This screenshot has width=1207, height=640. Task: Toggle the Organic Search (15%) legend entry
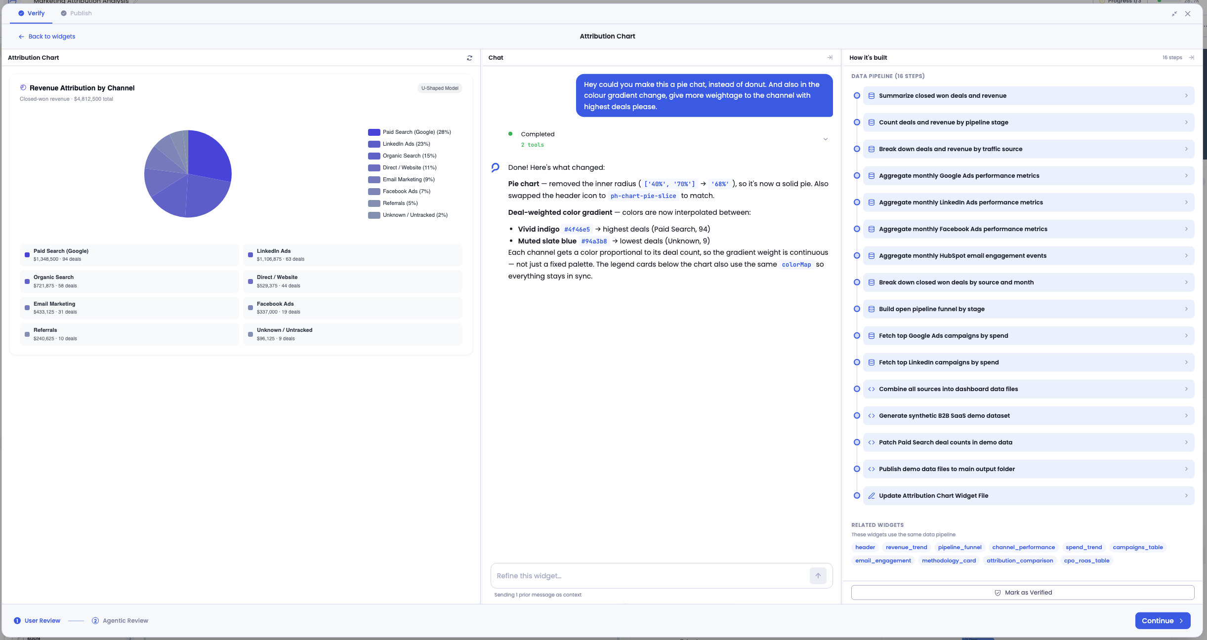[402, 156]
